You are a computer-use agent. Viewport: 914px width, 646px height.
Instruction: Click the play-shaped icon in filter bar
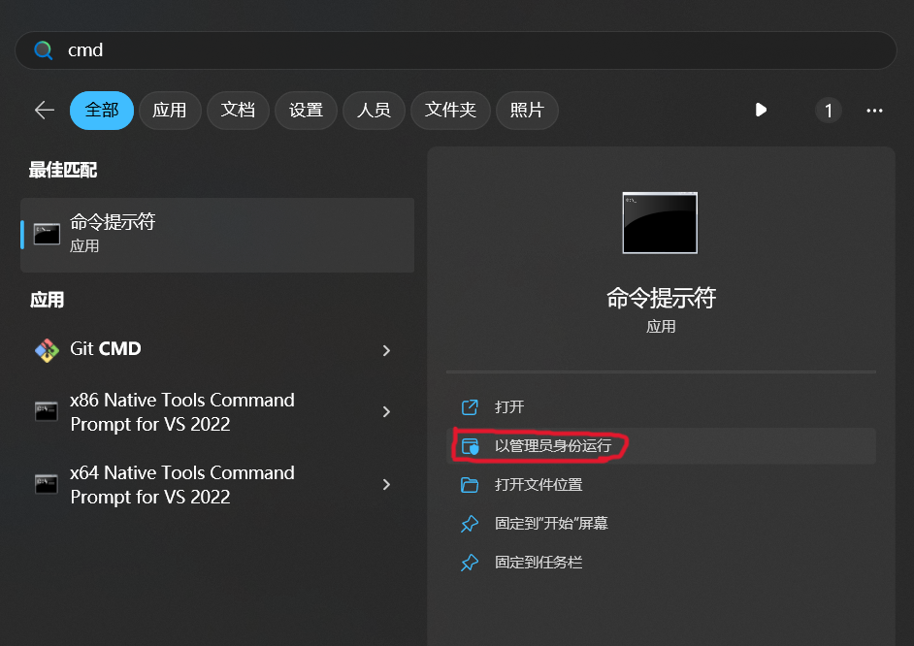[x=761, y=111]
